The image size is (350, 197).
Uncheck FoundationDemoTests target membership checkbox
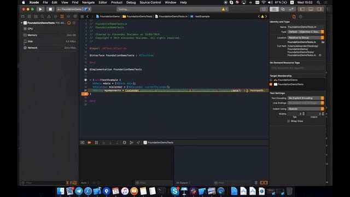[x=271, y=84]
